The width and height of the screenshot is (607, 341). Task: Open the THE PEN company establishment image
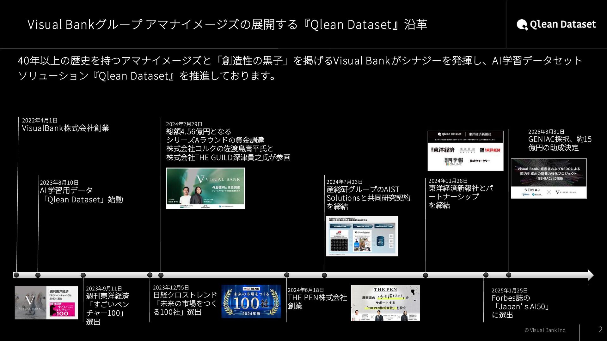tap(385, 303)
